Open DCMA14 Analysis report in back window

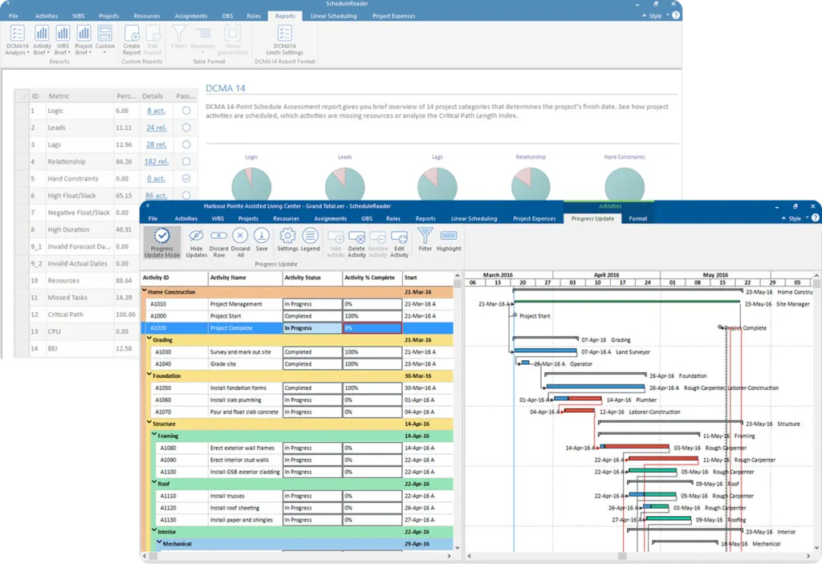click(17, 40)
